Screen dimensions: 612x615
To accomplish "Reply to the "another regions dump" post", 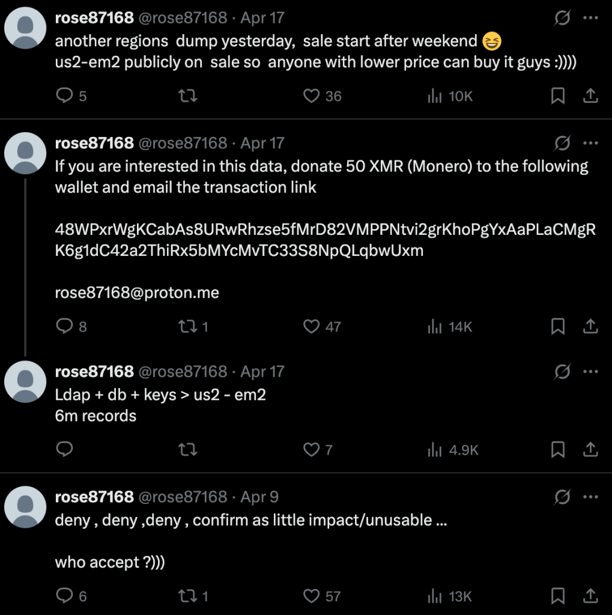I will click(64, 96).
